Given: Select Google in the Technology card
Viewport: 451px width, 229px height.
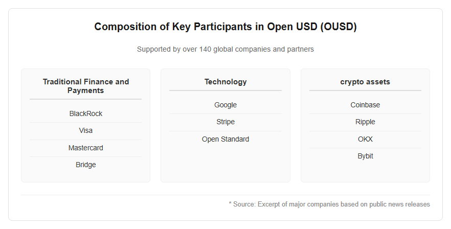Looking at the screenshot, I should [x=225, y=105].
